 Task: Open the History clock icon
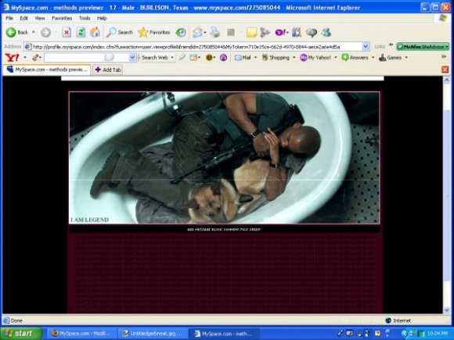181,32
